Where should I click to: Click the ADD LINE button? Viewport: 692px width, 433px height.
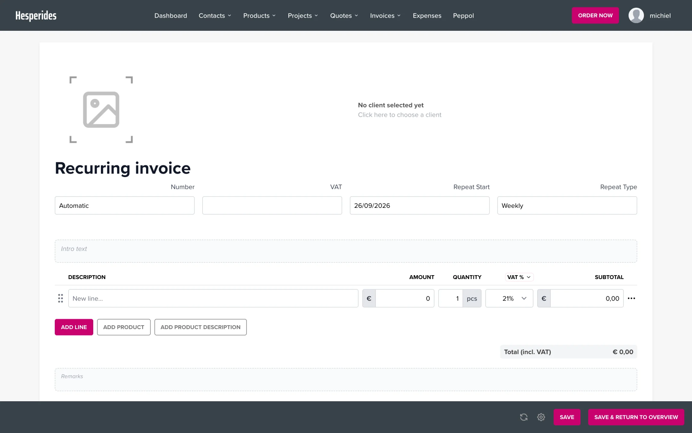click(74, 327)
